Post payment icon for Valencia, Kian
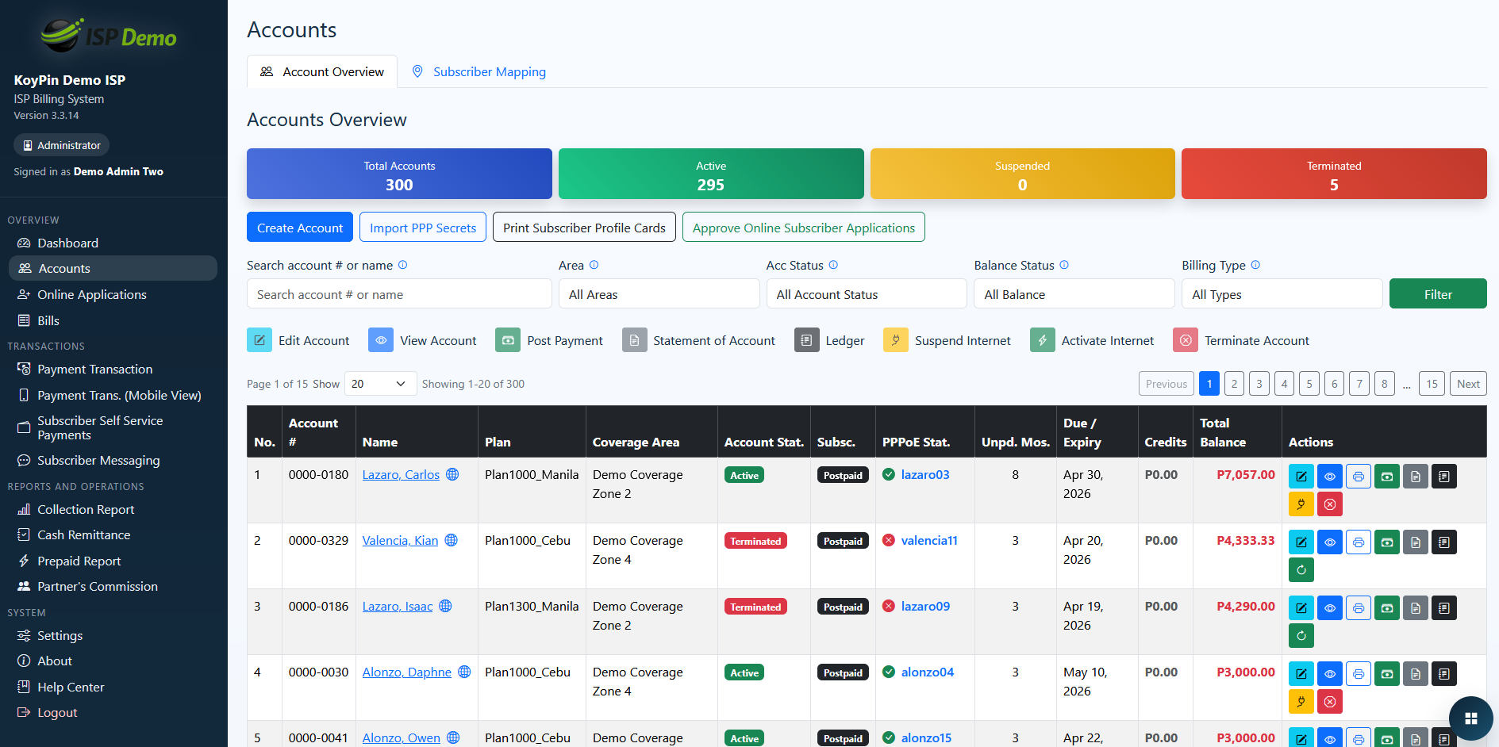The height and width of the screenshot is (747, 1499). coord(1387,542)
